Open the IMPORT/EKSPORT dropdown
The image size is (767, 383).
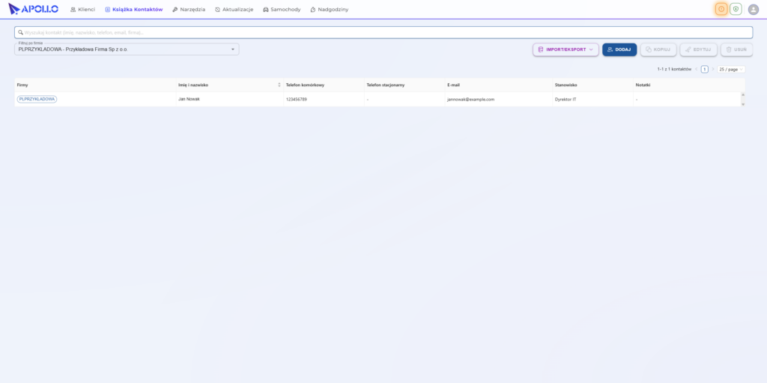pos(566,49)
